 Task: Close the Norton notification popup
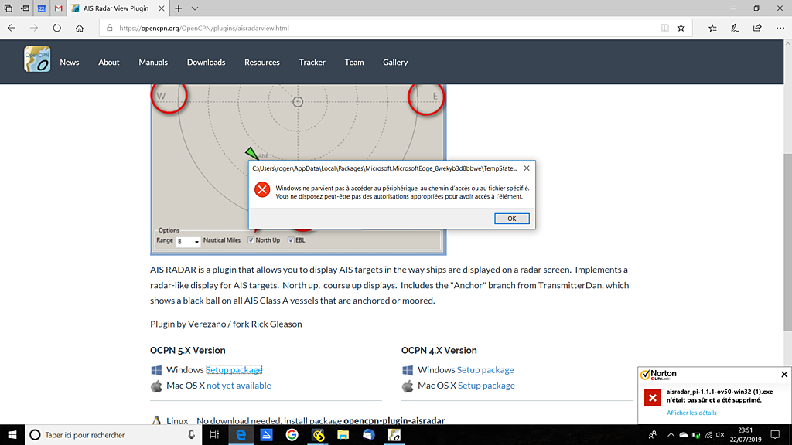coord(784,375)
